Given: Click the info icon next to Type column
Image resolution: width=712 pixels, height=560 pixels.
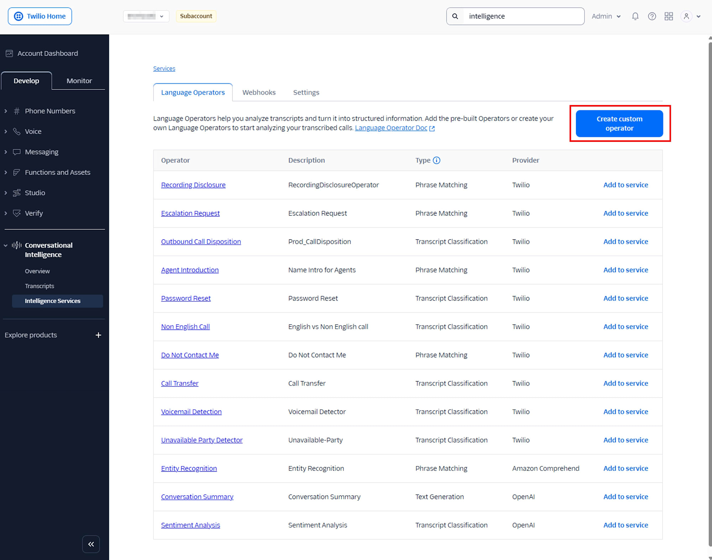Looking at the screenshot, I should point(437,160).
